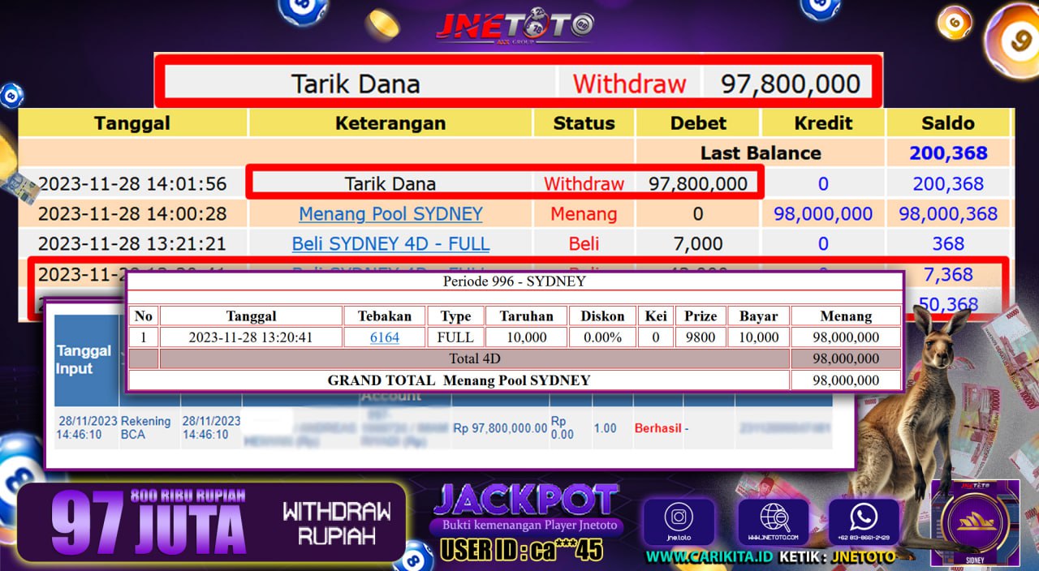
Task: Click the Kredit column header
Action: [823, 123]
